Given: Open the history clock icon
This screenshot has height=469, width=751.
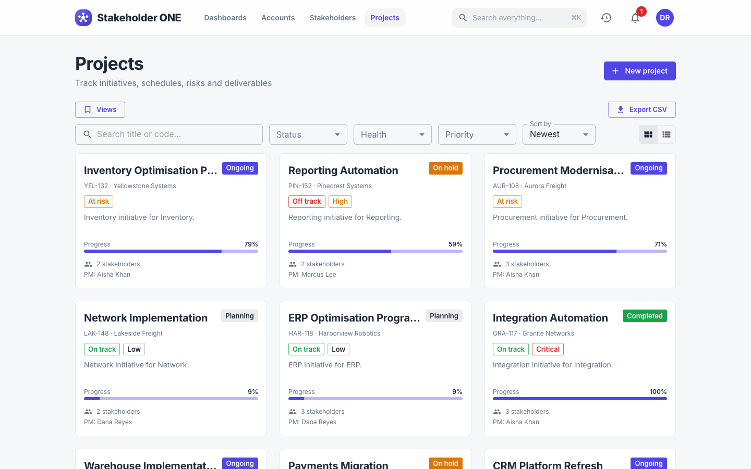Looking at the screenshot, I should point(606,18).
